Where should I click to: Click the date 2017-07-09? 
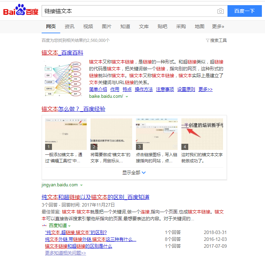tap(215, 246)
